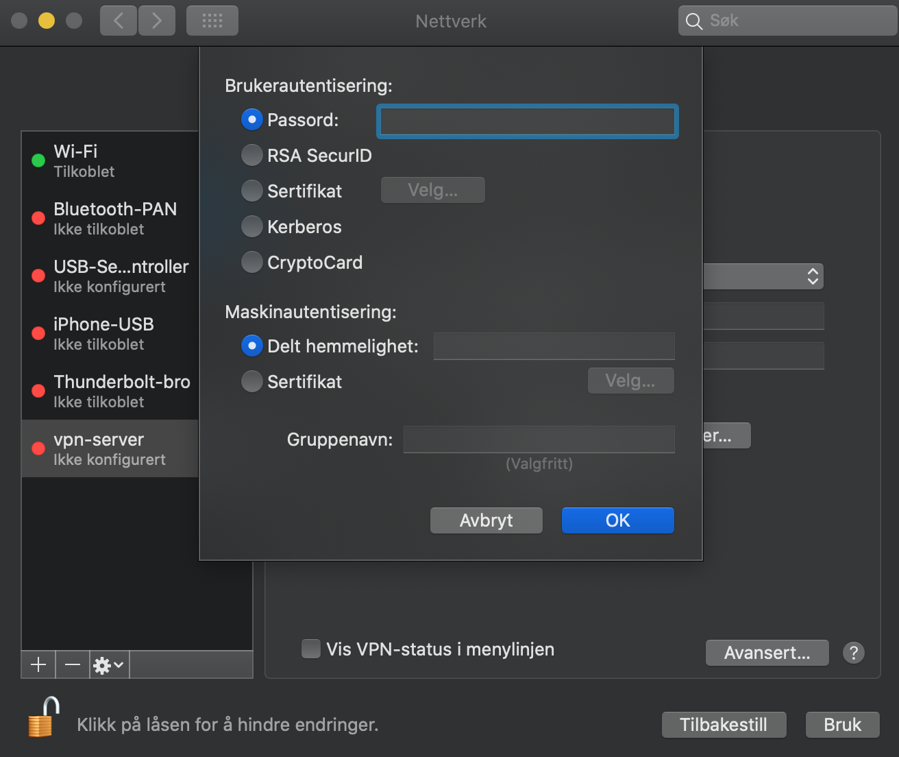Image resolution: width=899 pixels, height=757 pixels.
Task: Navigate back with the back arrow
Action: 118,20
